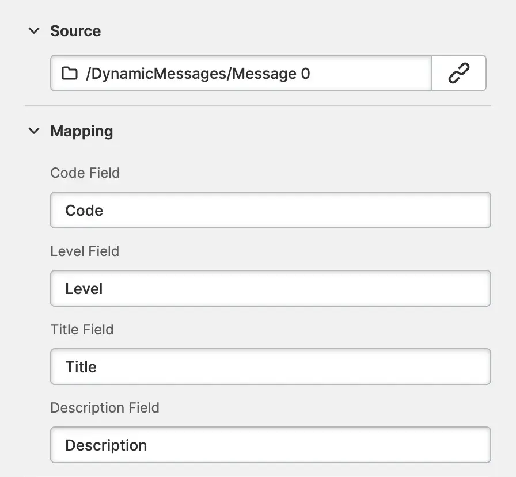Place cursor on the word Title in its input
The width and height of the screenshot is (516, 477).
[x=81, y=367]
